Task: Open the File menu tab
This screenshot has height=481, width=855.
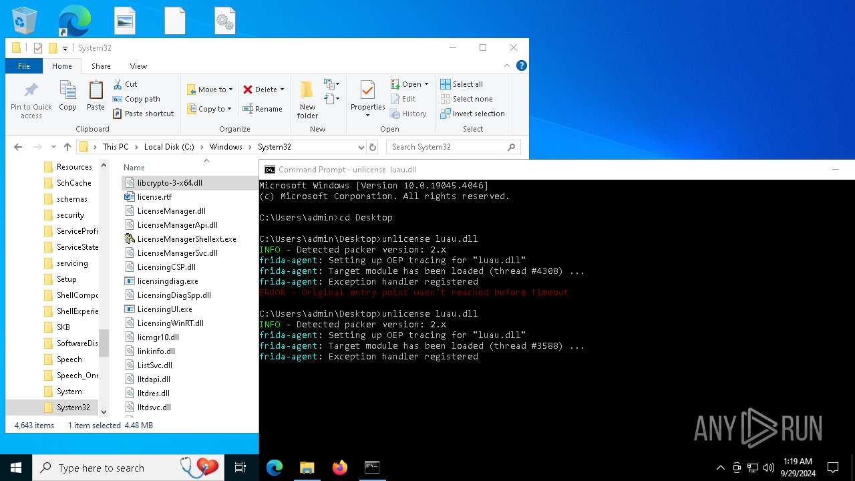Action: [x=24, y=66]
